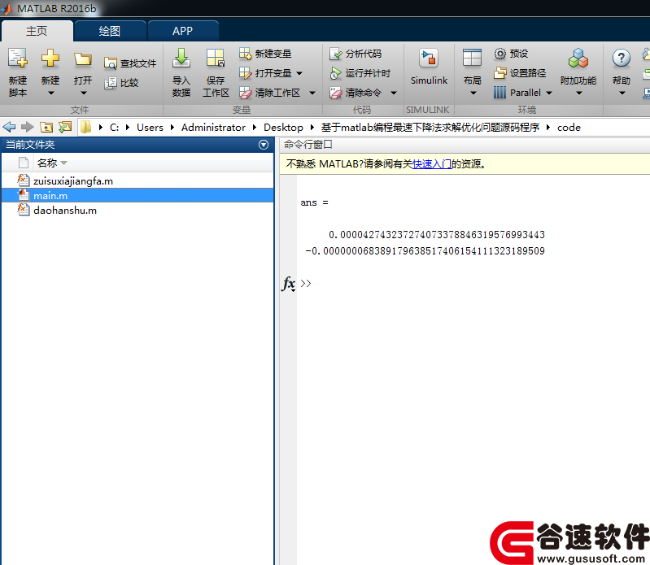Click Clear Commands (清除命令)
The width and height of the screenshot is (650, 565).
(x=356, y=93)
